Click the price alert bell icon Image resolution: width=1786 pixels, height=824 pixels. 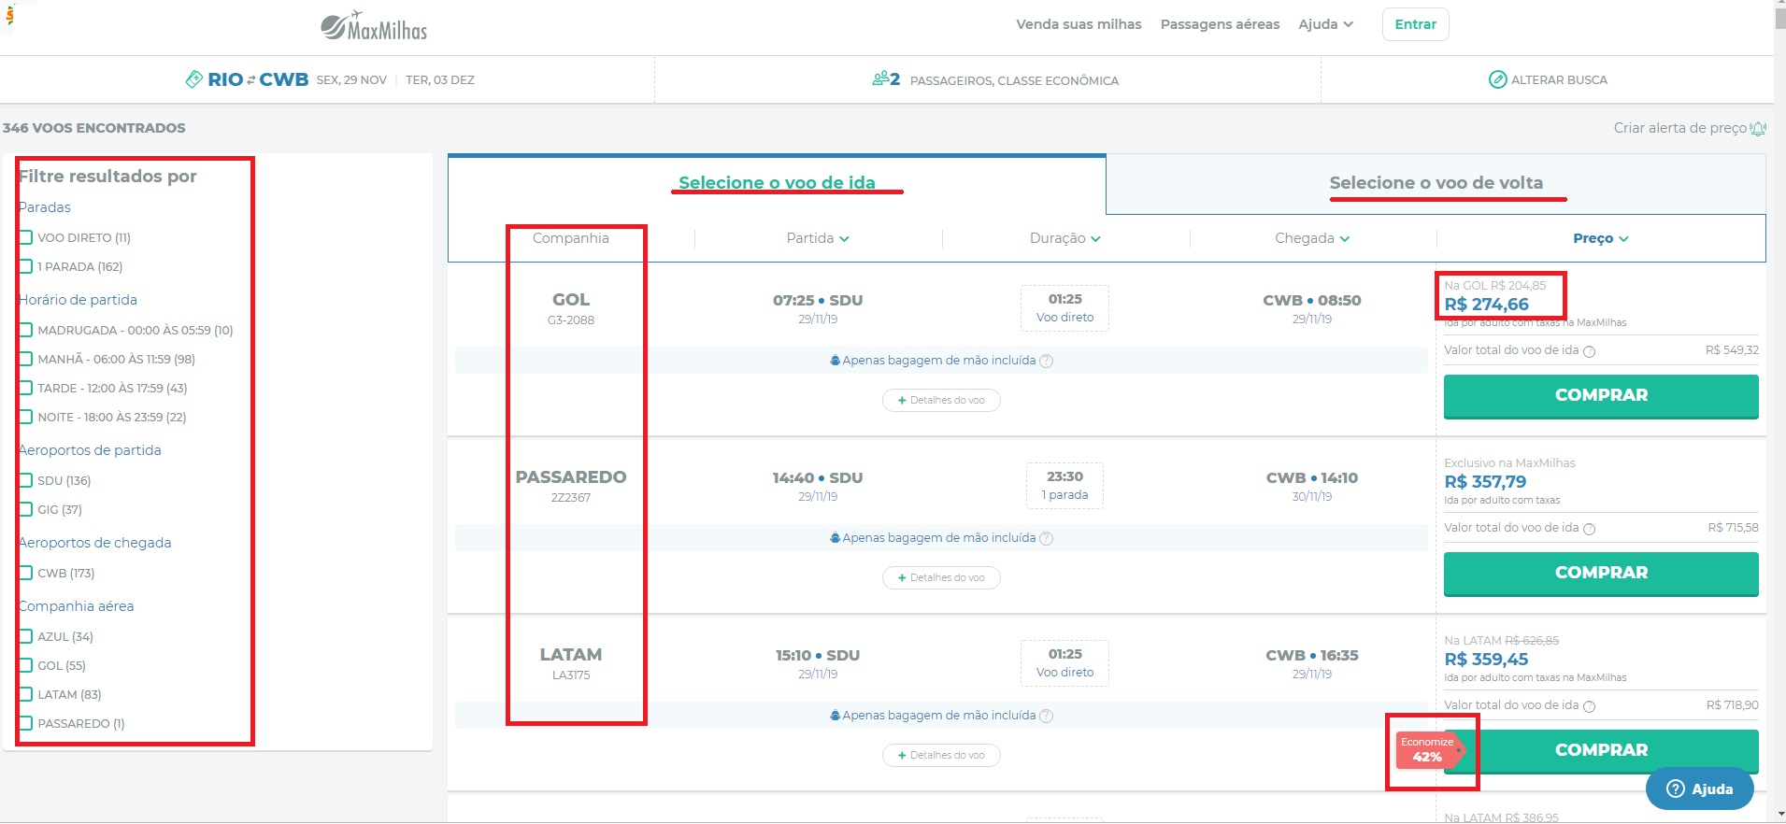coord(1758,128)
